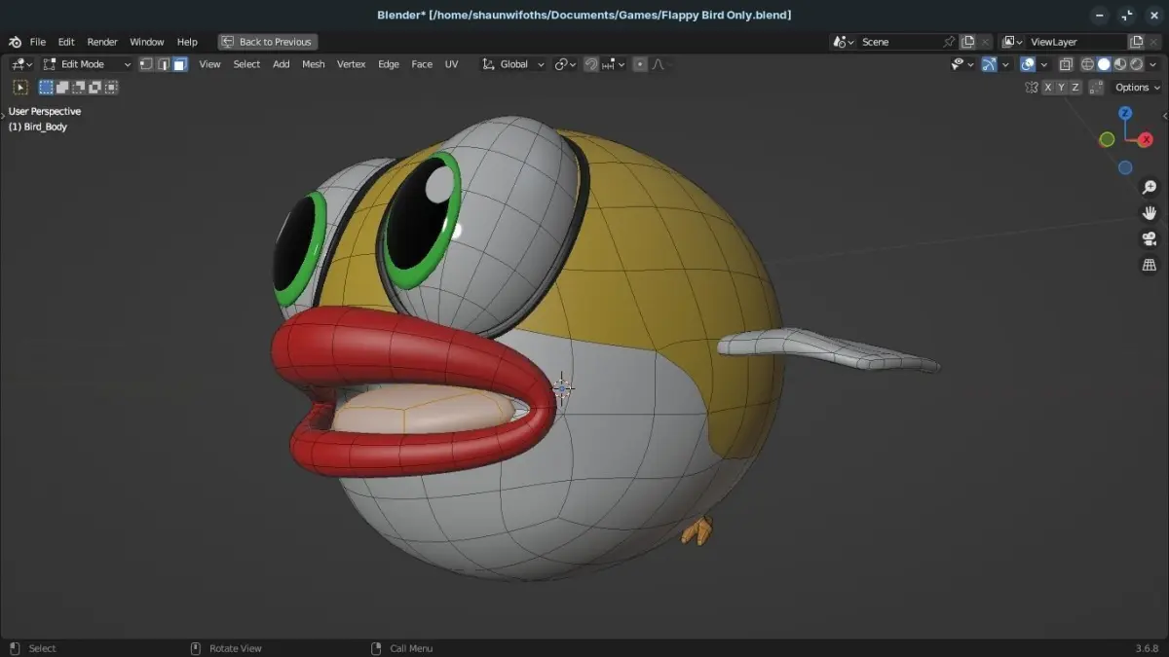Switch to vertex select mode
Screen dimensions: 1169x657
[146, 64]
